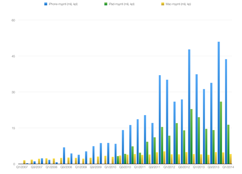Click the Q1/2013 x-axis label
This screenshot has width=242, height=174.
click(x=198, y=167)
